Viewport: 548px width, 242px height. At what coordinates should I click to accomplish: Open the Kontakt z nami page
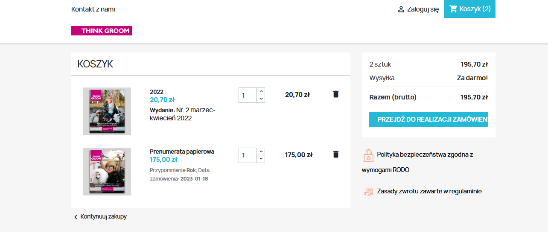(x=93, y=9)
